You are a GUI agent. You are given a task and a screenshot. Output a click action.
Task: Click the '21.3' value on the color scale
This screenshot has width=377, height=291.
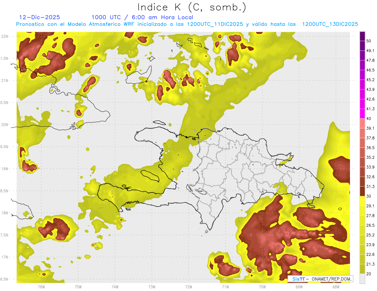pyautogui.click(x=370, y=264)
